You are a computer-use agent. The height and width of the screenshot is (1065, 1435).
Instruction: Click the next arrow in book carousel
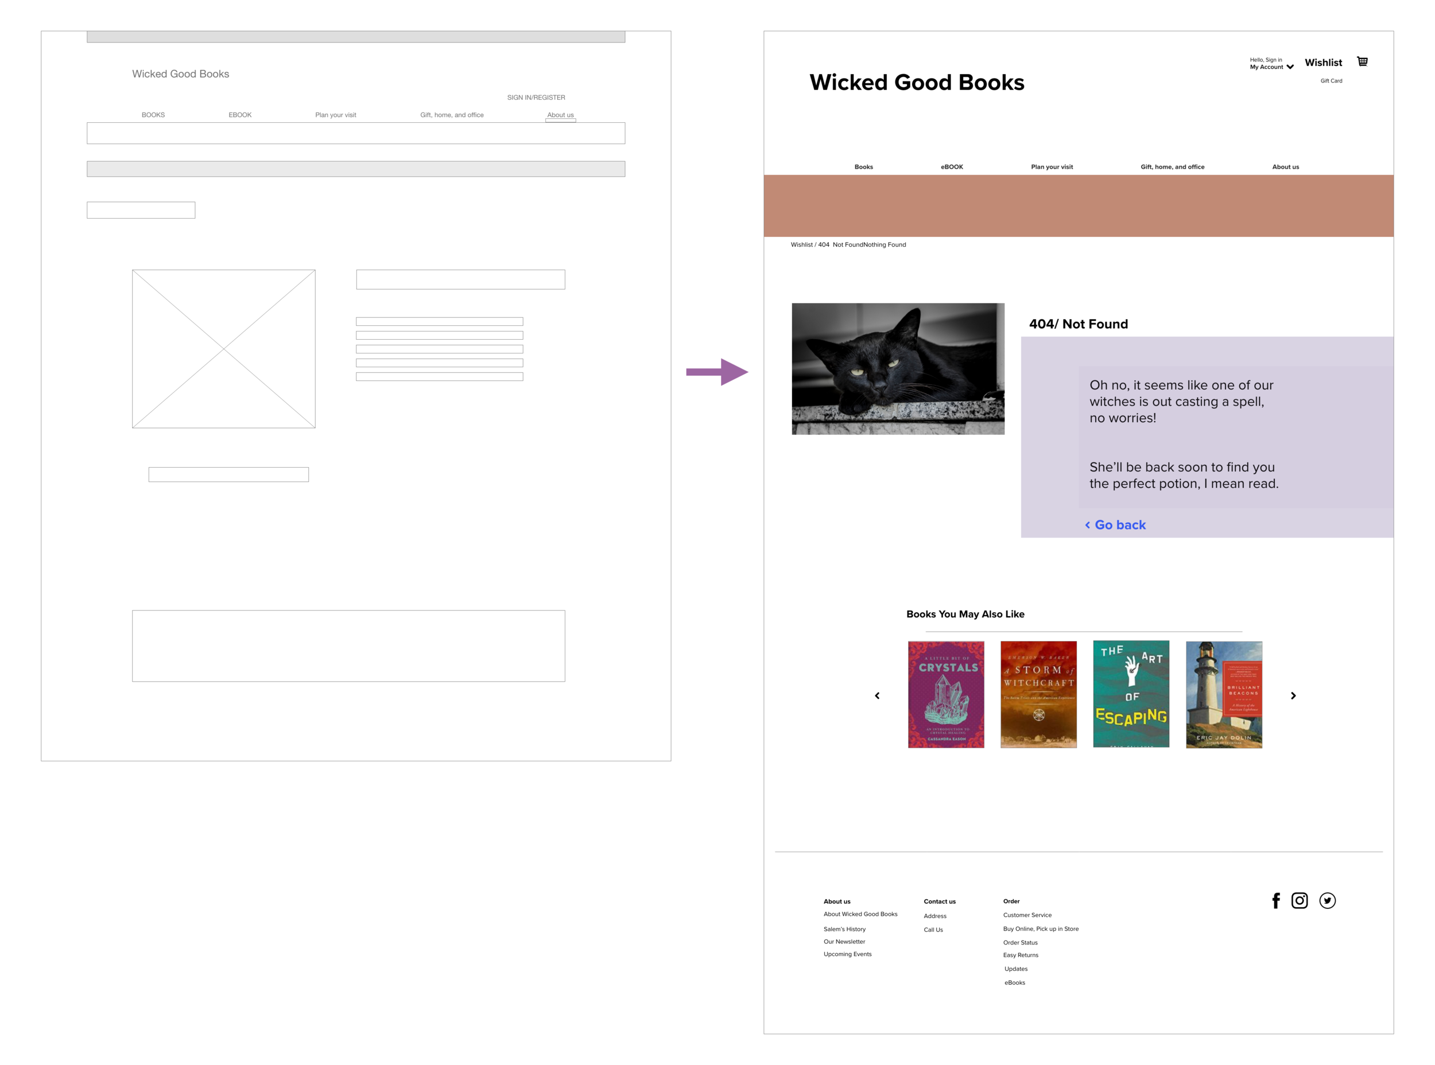pyautogui.click(x=1293, y=695)
